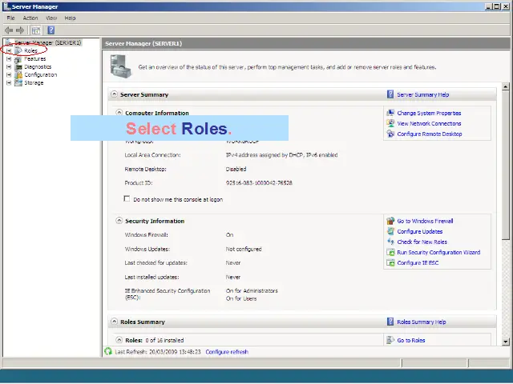Click the Roles Summary Help icon
Image resolution: width=513 pixels, height=384 pixels.
tap(390, 322)
